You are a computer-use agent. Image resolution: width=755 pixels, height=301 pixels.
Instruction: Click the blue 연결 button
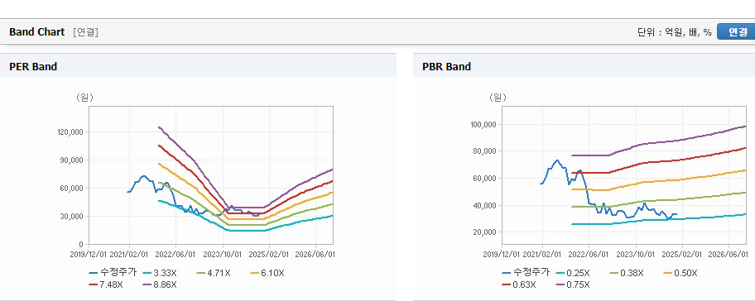pyautogui.click(x=737, y=31)
